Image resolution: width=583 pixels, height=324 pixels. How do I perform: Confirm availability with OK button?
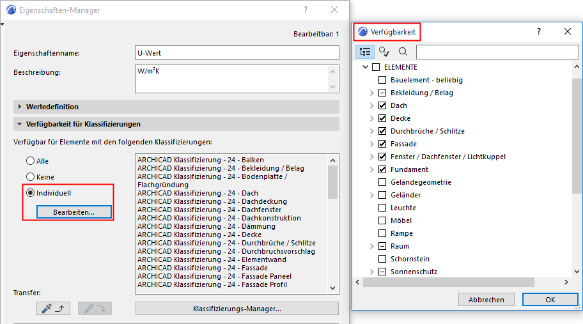pos(550,299)
